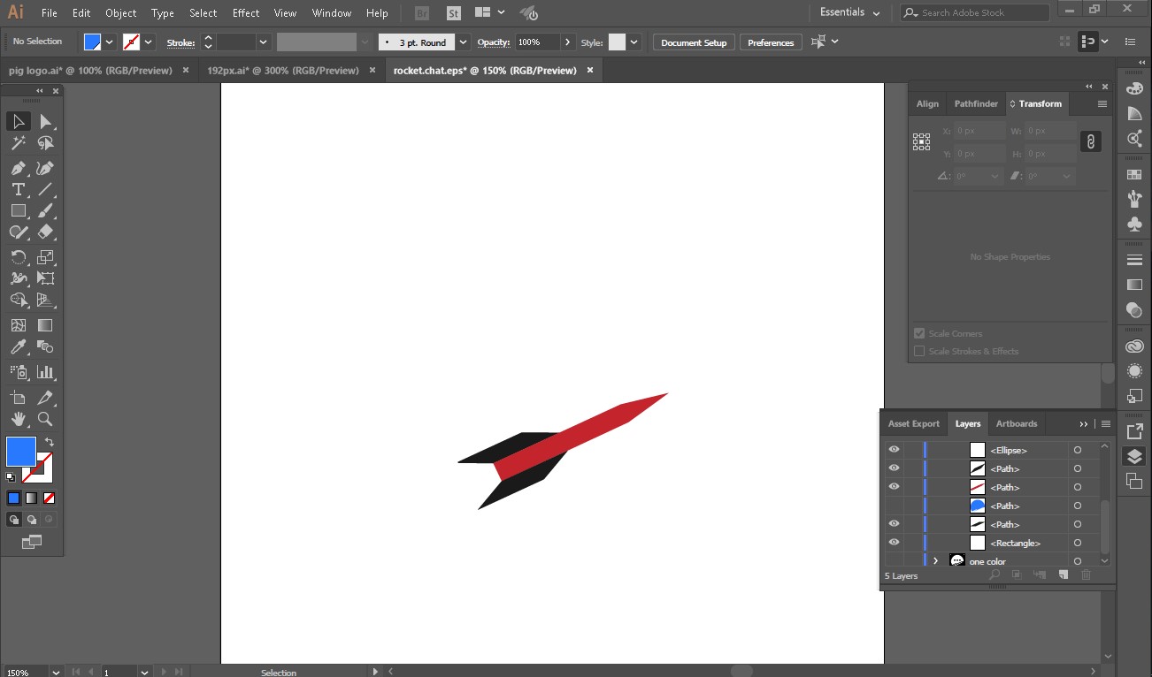Create a new layer in Layers panel
The height and width of the screenshot is (677, 1152).
[1064, 575]
